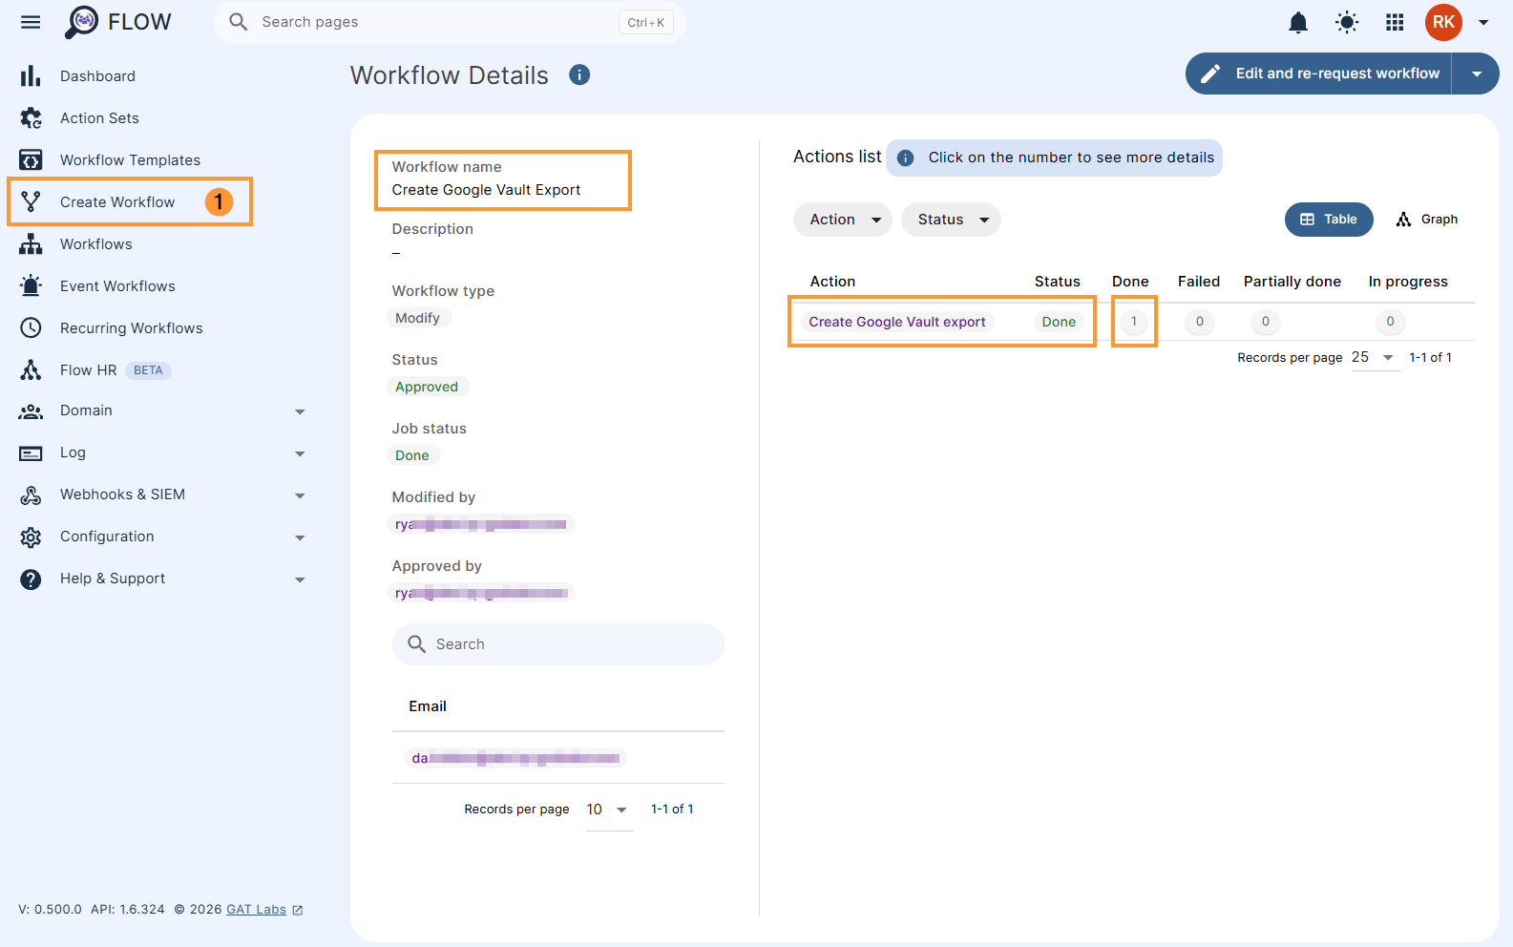Click the Flow HR icon
1513x947 pixels.
31,369
